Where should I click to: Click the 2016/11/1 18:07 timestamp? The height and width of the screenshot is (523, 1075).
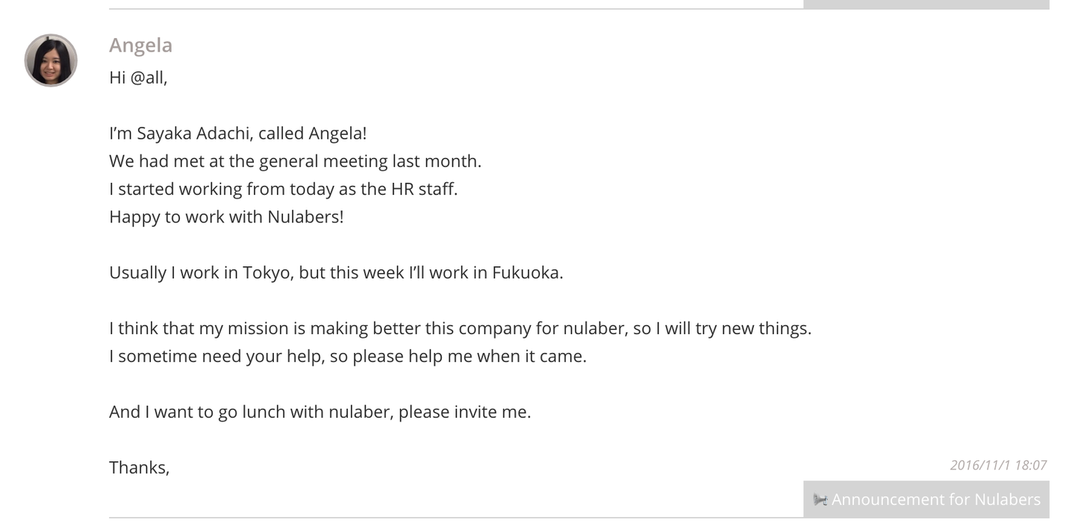[x=998, y=466]
